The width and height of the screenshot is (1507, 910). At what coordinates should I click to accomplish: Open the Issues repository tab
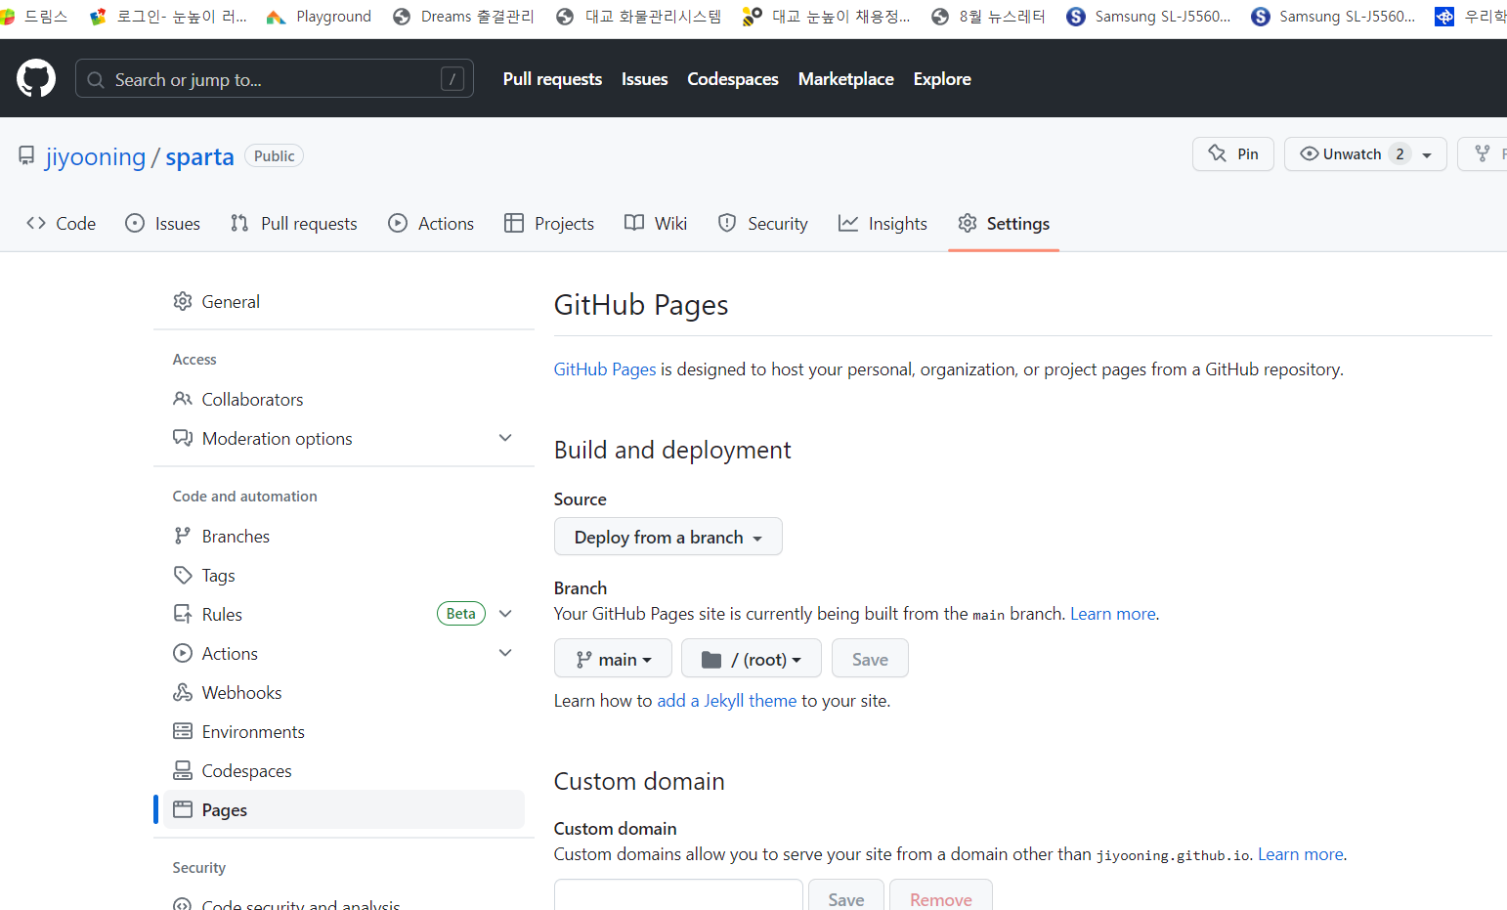pos(163,224)
